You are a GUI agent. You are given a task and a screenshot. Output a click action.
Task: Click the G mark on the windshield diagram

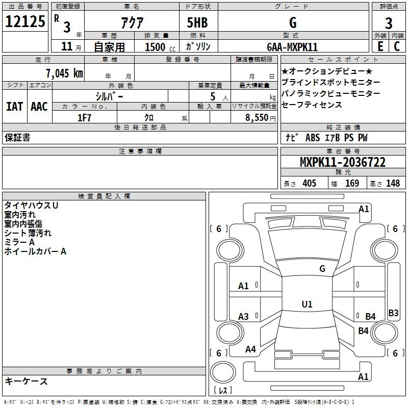pos(322,268)
